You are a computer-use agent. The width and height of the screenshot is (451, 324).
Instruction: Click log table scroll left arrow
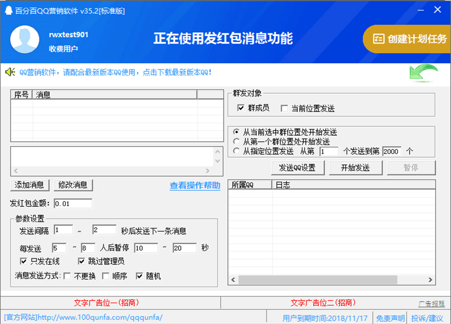pos(233,280)
